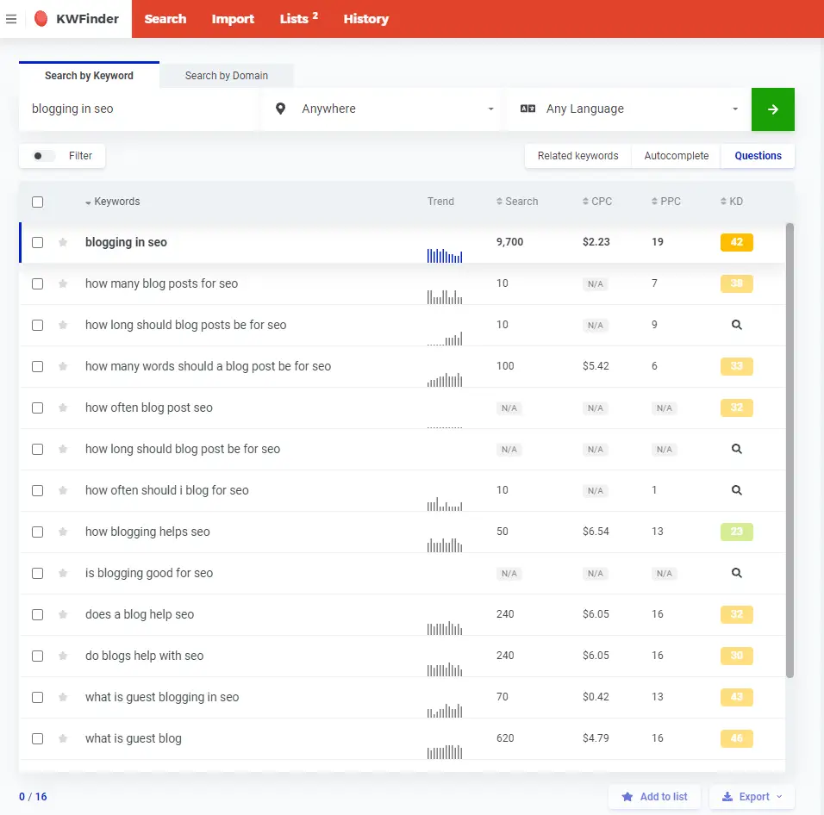
Task: Star 'does a blog help seo'
Action: [x=63, y=614]
